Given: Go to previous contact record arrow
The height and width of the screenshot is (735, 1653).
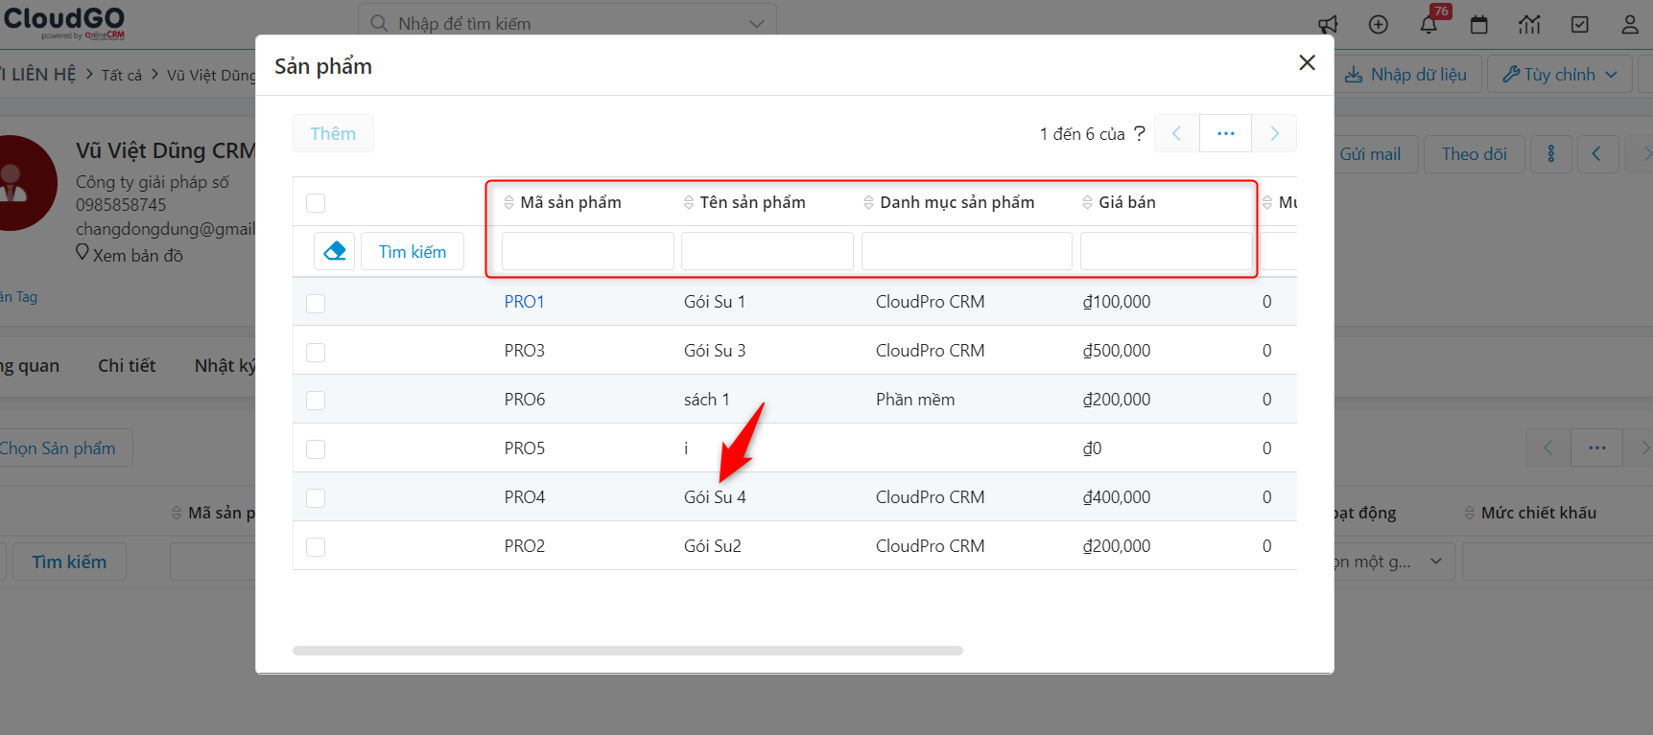Looking at the screenshot, I should coord(1597,153).
